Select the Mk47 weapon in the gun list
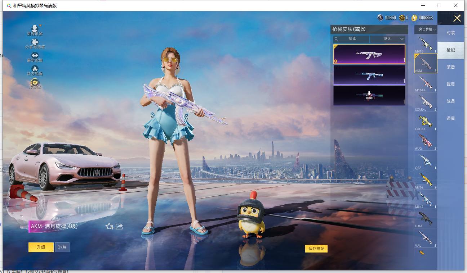Screen dimensions: 467x273 point(426,200)
